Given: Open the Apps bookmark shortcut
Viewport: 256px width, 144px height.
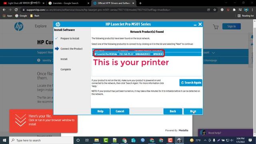Looking at the screenshot, I should (8, 16).
